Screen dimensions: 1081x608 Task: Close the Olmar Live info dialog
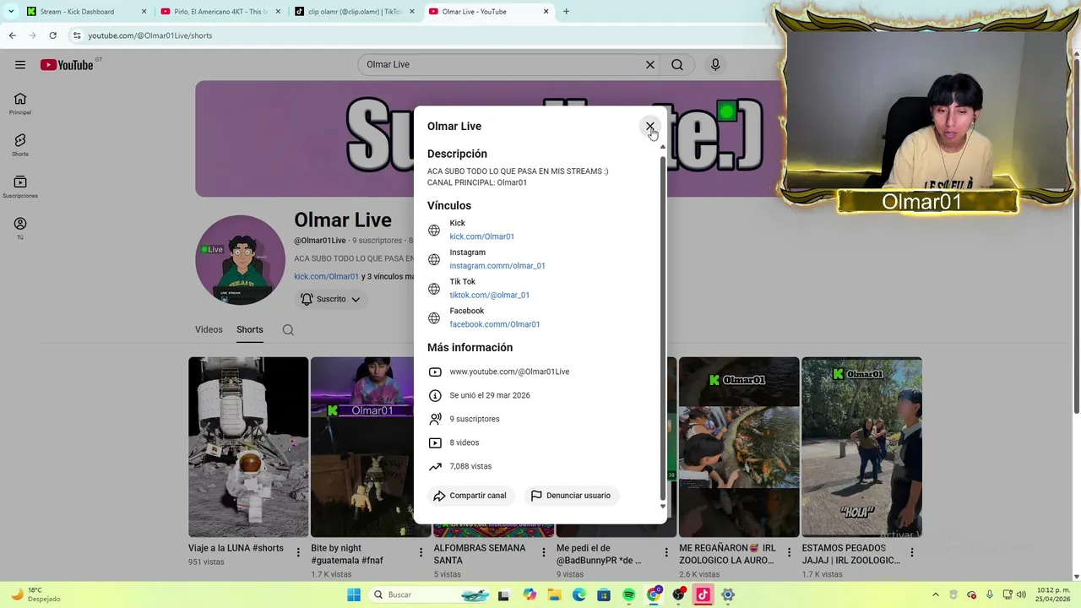(x=649, y=126)
